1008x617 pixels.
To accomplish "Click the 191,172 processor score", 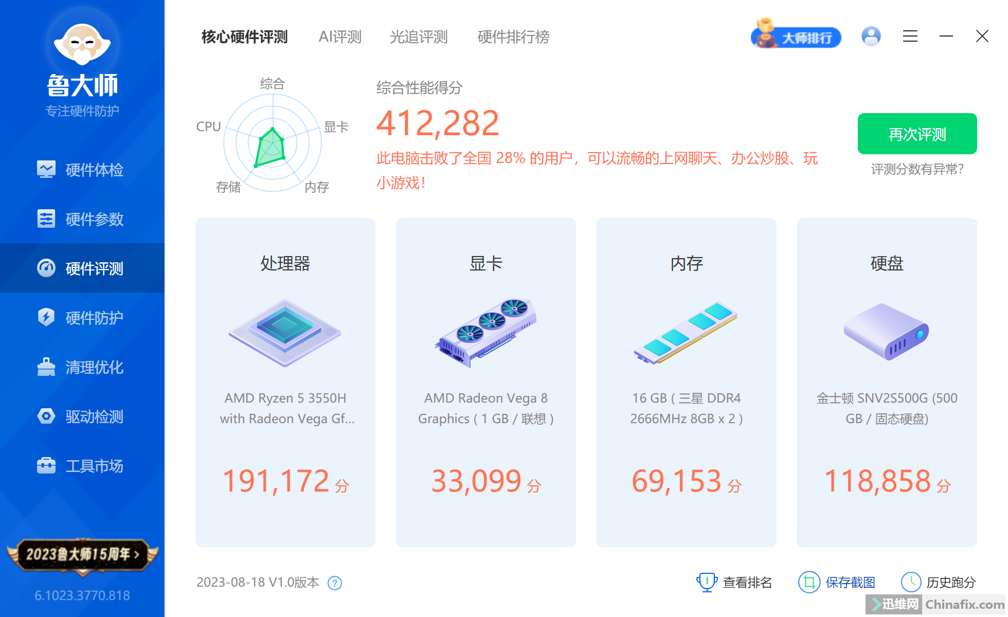I will (x=276, y=481).
